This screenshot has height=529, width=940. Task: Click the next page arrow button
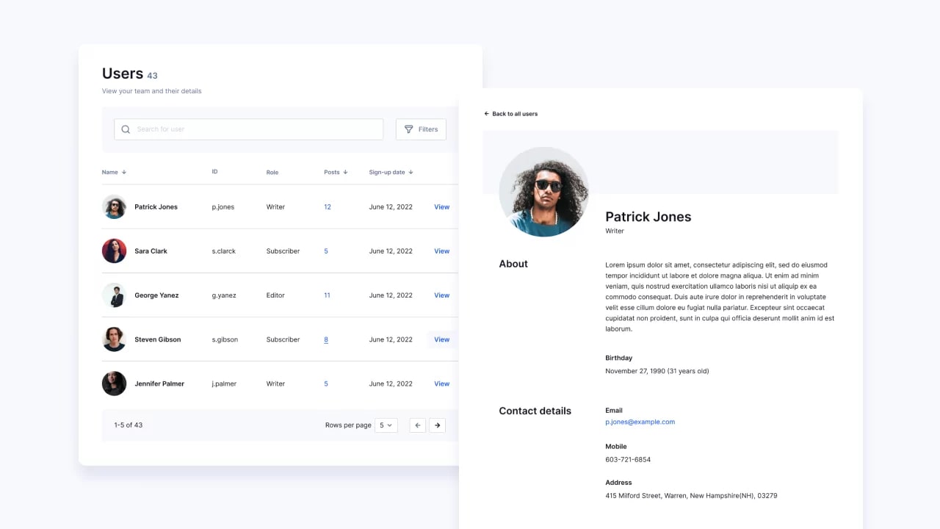tap(437, 425)
